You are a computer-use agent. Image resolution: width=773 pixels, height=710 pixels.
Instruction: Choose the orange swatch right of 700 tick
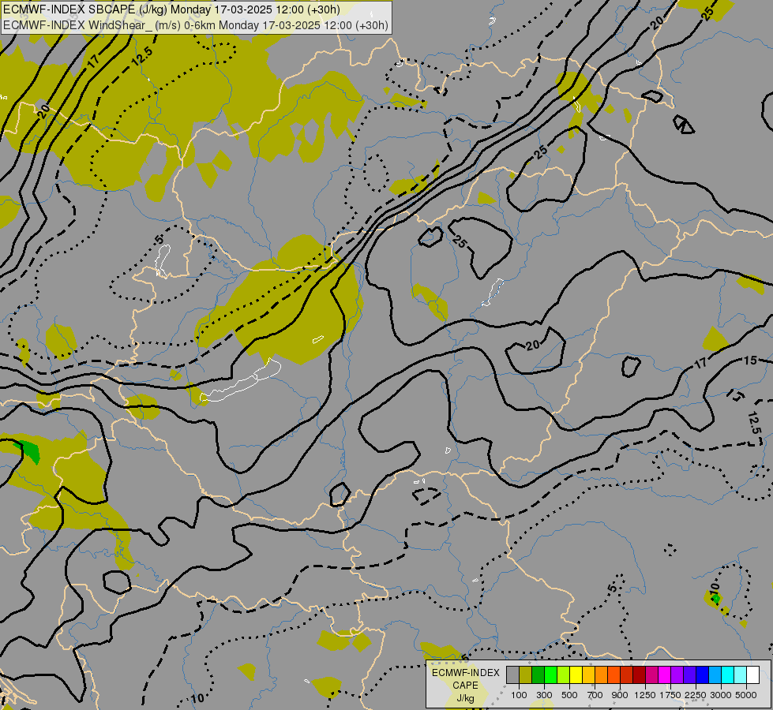pyautogui.click(x=602, y=674)
